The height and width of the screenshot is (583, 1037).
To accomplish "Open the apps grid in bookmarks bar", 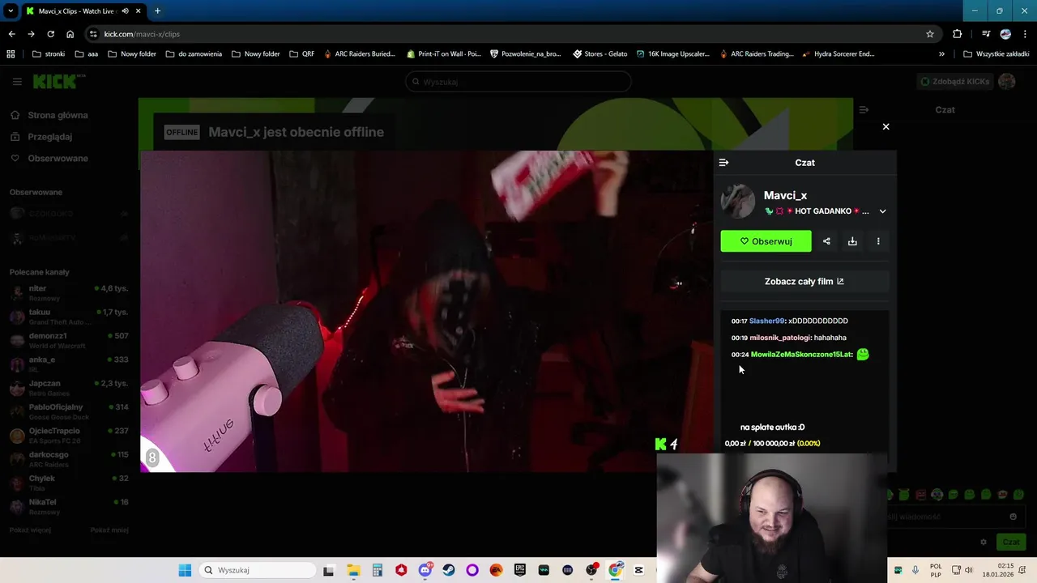I will click(x=11, y=54).
